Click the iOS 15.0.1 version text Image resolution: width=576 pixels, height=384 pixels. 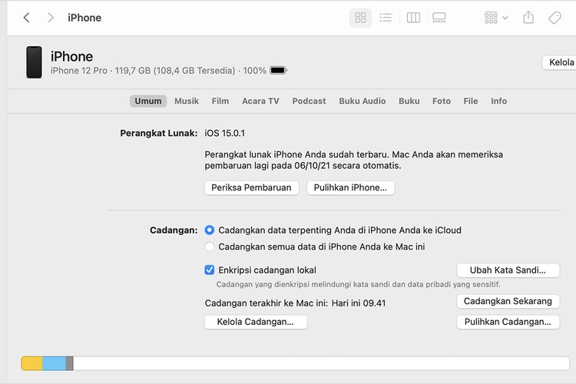point(225,133)
